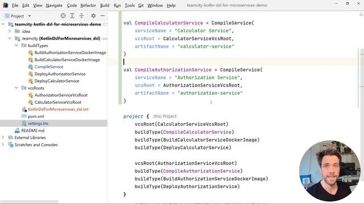Open the Navigate menu
The image size is (364, 204).
[54, 5]
